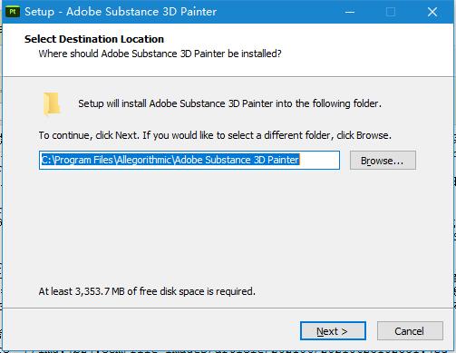Screen dimensions: 456x353
Task: Click the Select Destination Location heading
Action: [94, 39]
